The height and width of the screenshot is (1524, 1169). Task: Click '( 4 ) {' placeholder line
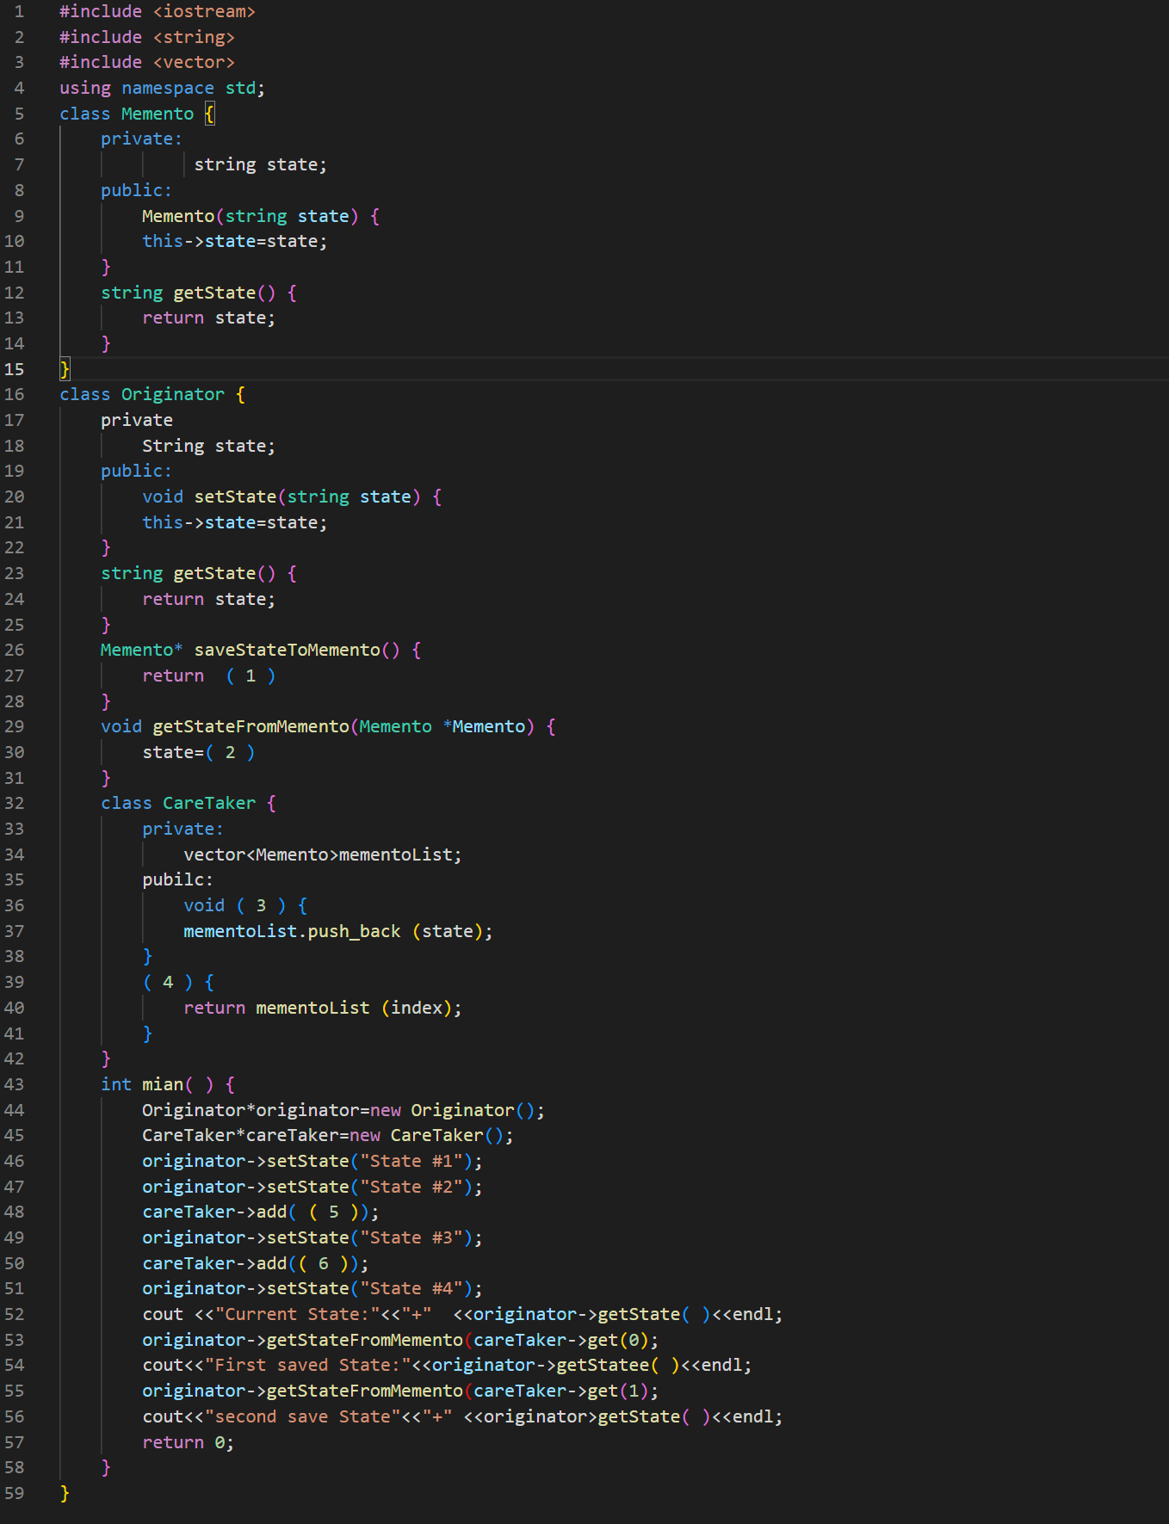(x=178, y=983)
